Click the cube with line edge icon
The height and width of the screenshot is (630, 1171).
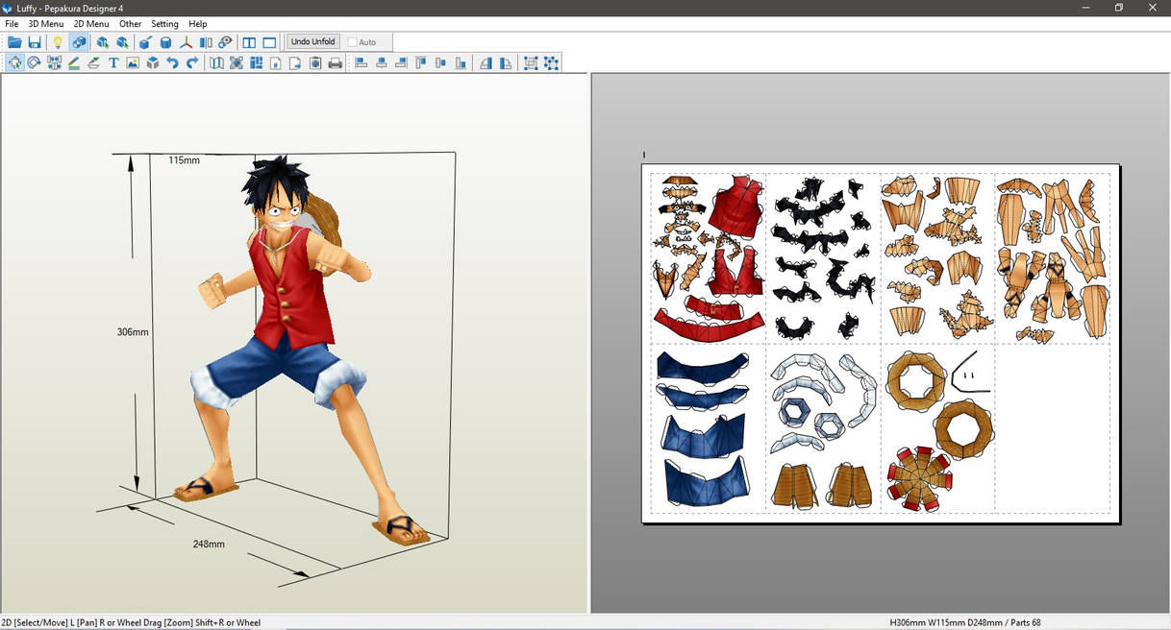point(145,42)
